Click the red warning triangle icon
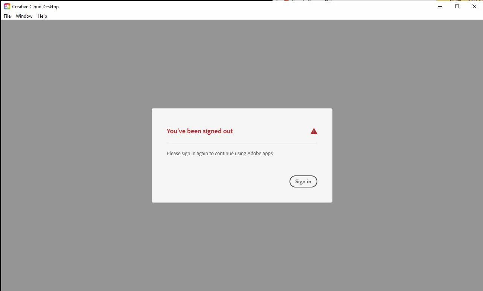483x291 pixels. pyautogui.click(x=314, y=131)
